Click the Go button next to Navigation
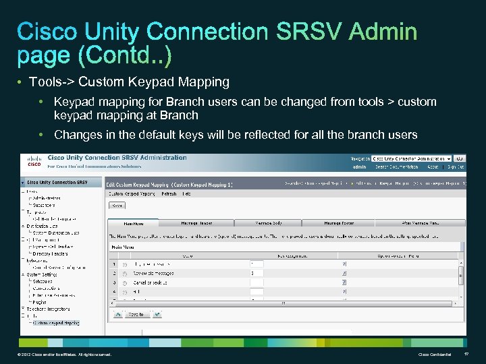Image resolution: width=486 pixels, height=364 pixels. [x=459, y=158]
